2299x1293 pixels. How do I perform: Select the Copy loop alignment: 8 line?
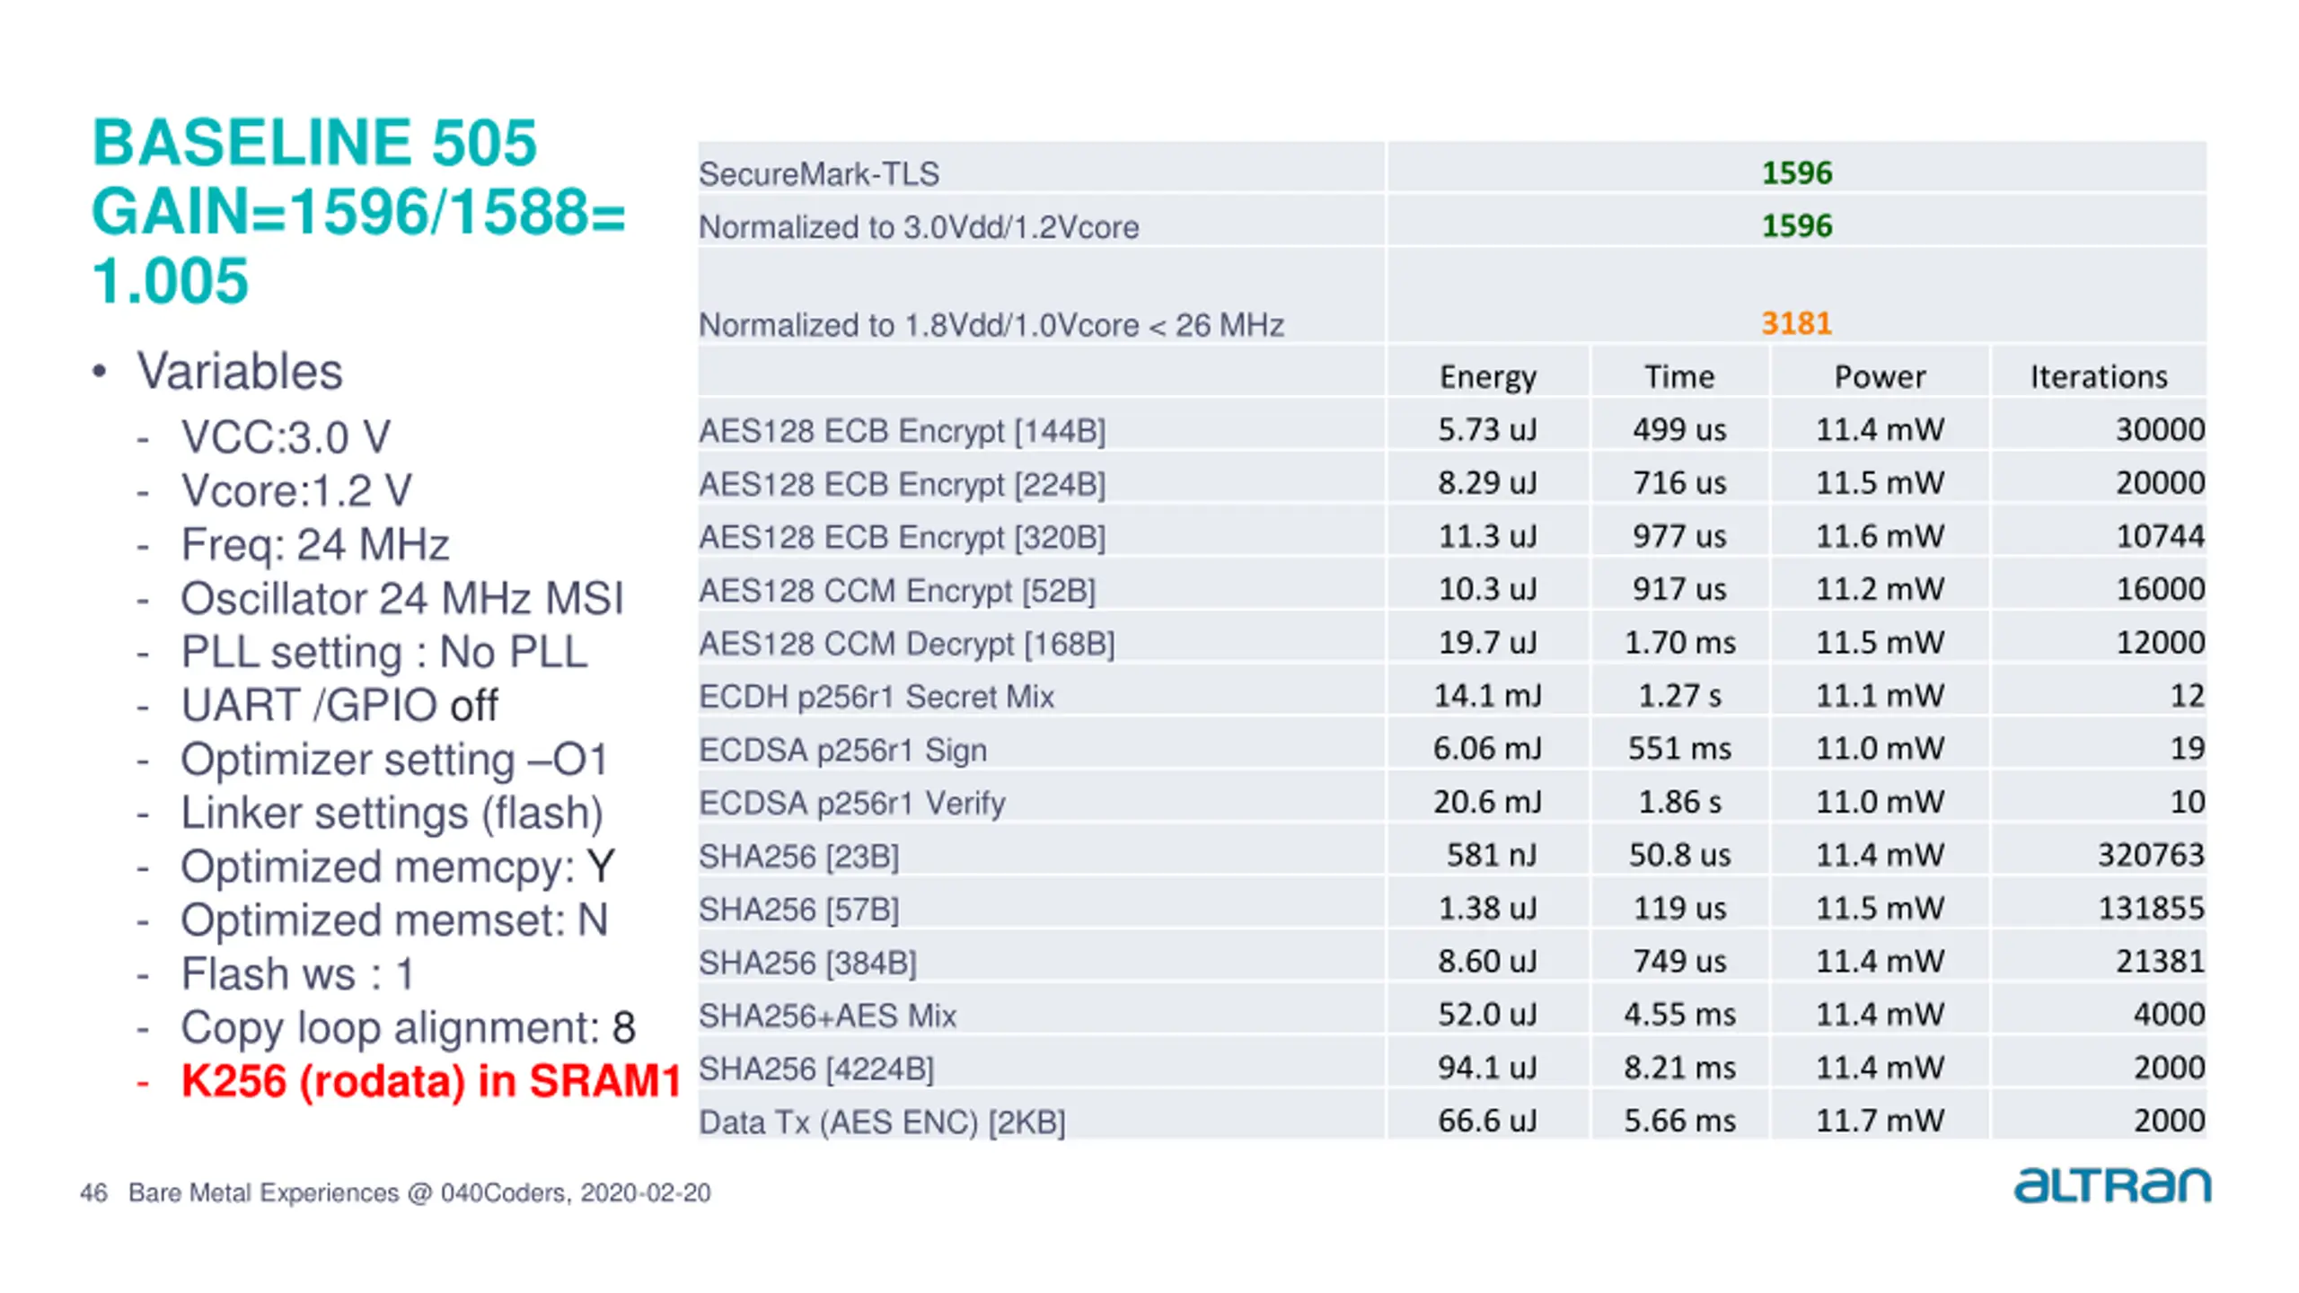408,1027
